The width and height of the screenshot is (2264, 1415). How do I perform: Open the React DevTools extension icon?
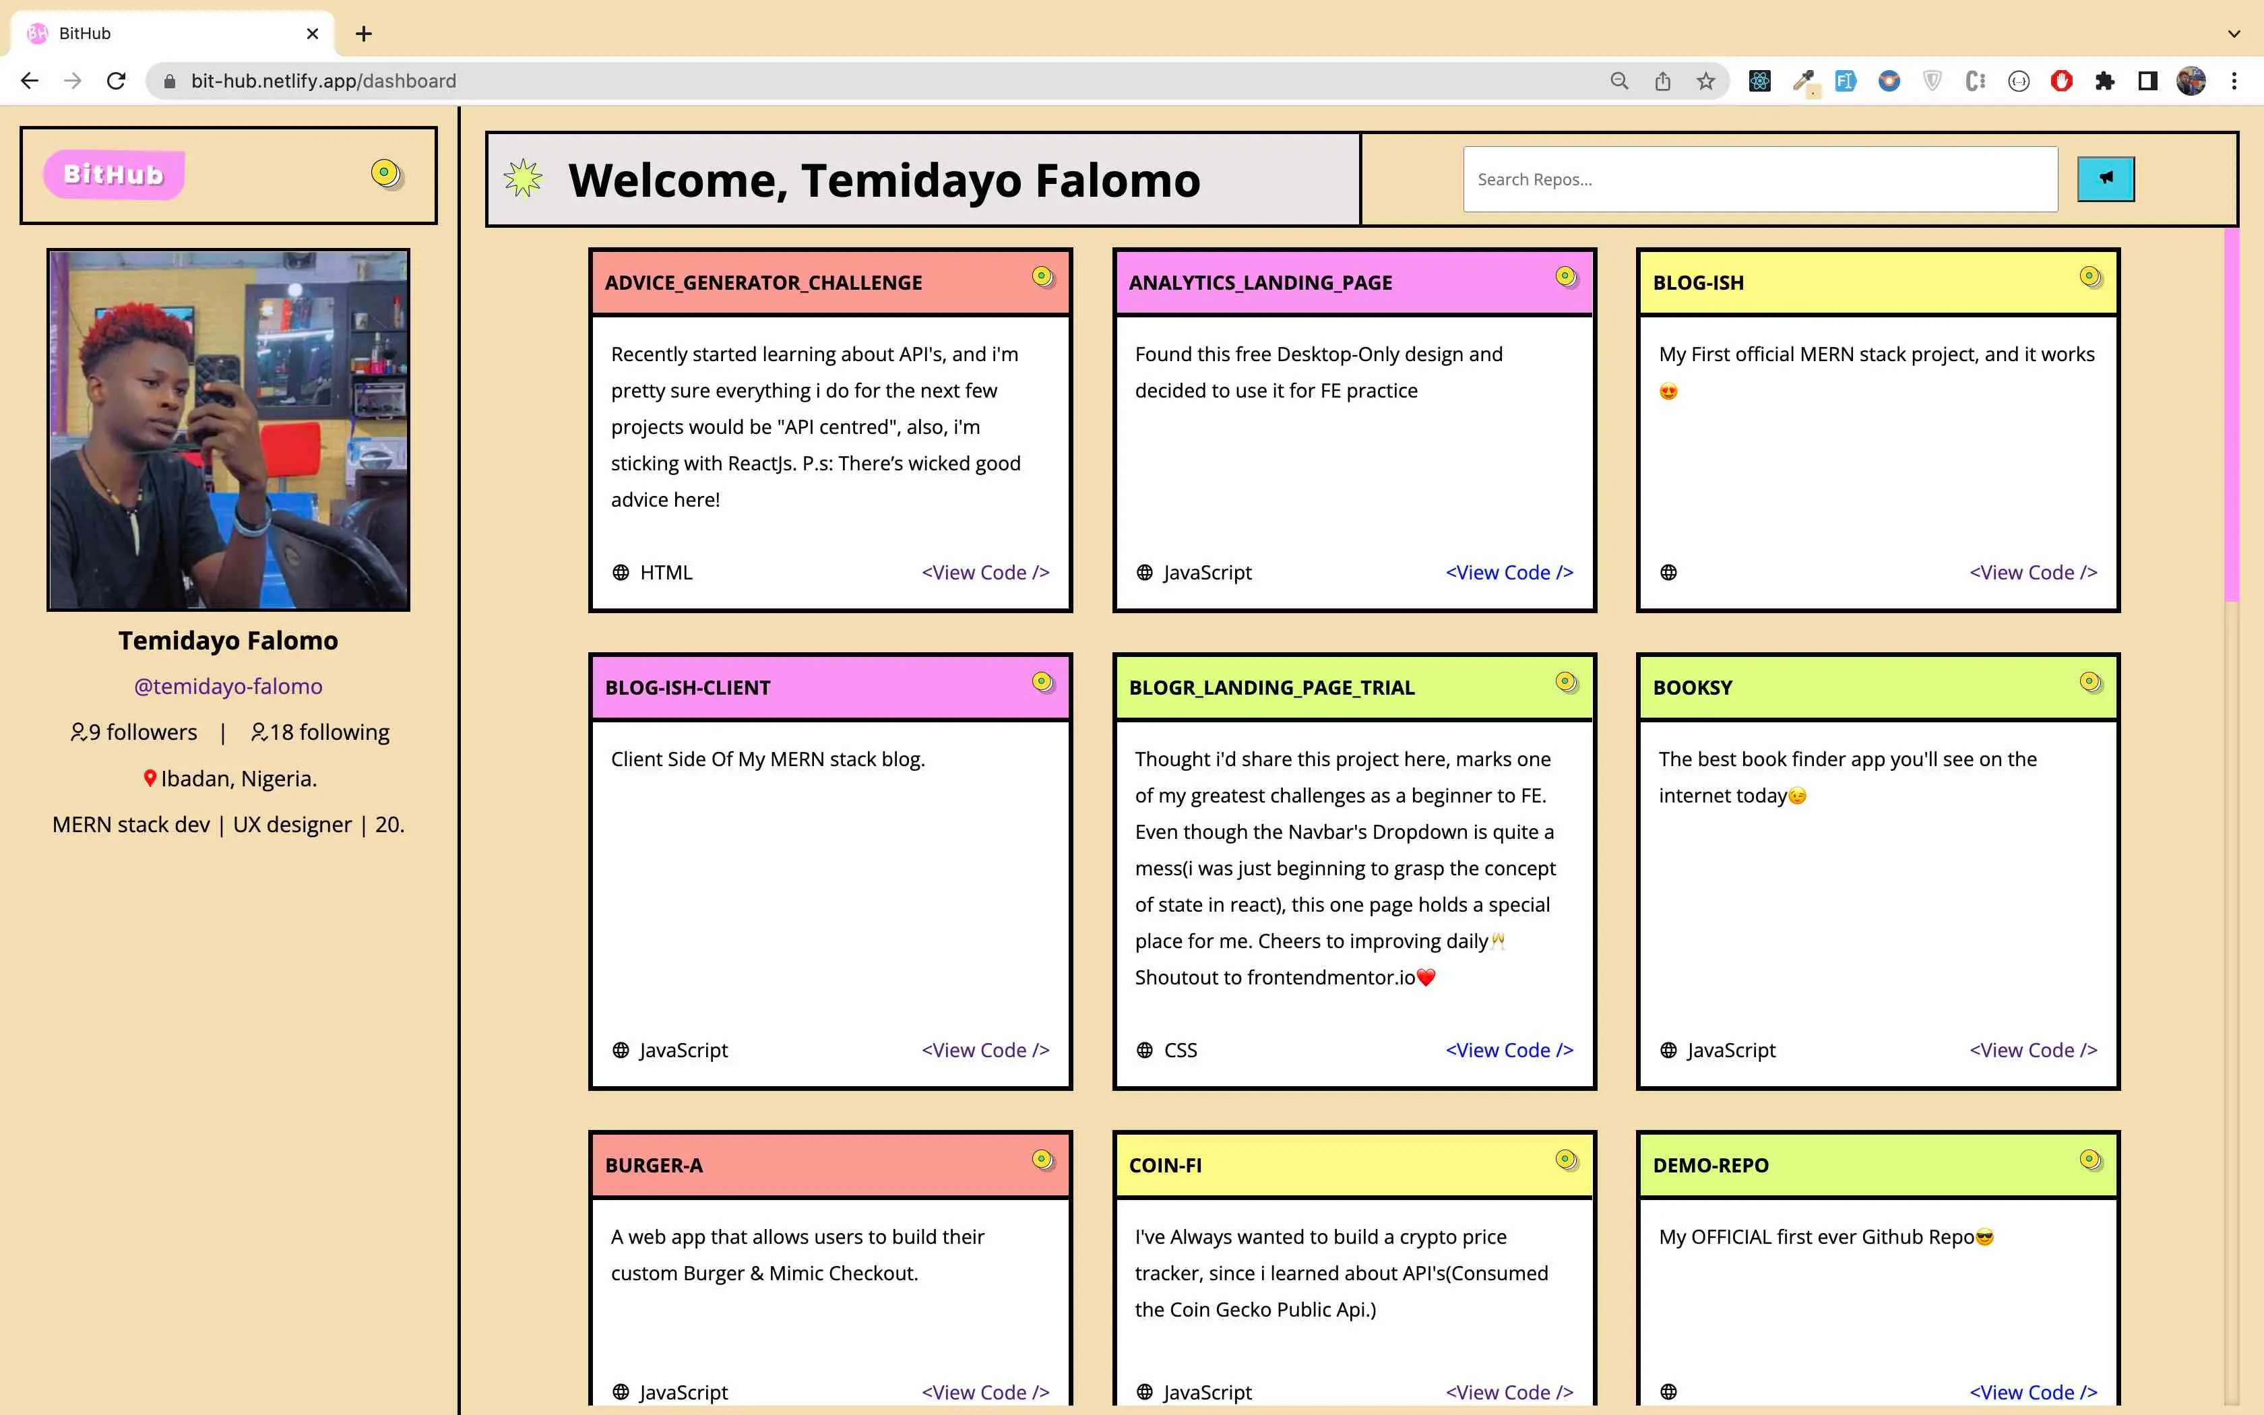click(1760, 80)
